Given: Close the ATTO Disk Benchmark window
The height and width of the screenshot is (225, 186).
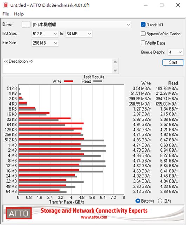Looking at the screenshot, I should pos(178,5).
